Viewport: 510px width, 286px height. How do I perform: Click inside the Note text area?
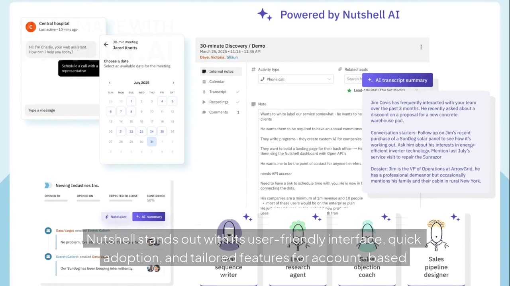pos(311,163)
